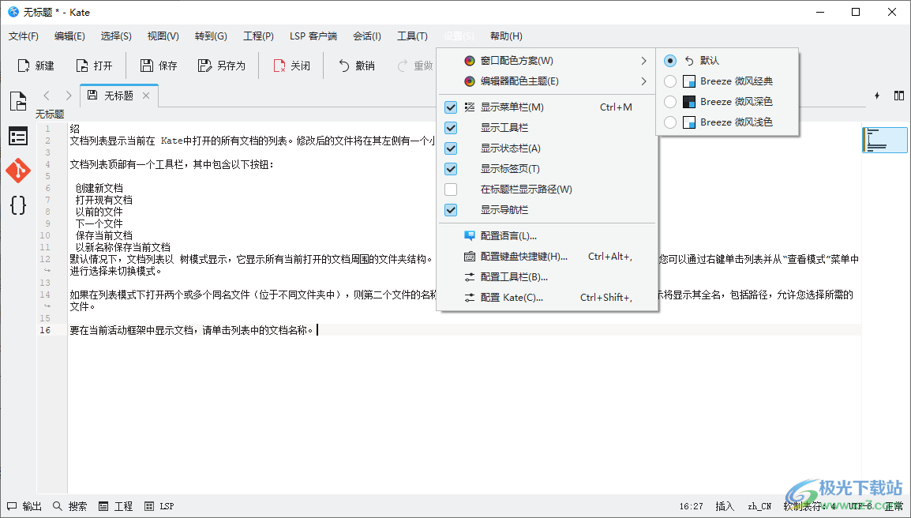Open the Git sidebar panel icon
The height and width of the screenshot is (518, 911).
pyautogui.click(x=18, y=171)
